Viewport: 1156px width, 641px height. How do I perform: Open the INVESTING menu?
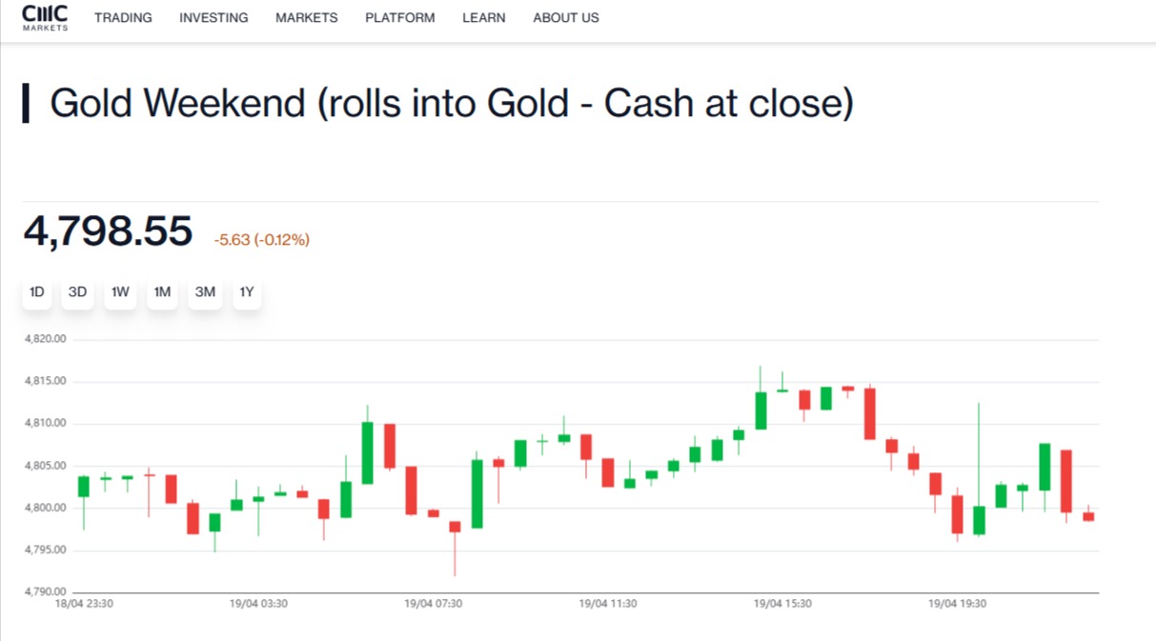click(x=213, y=17)
